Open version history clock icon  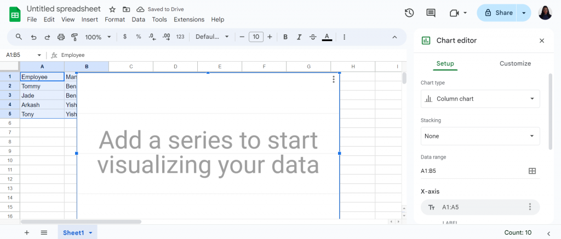coord(409,13)
